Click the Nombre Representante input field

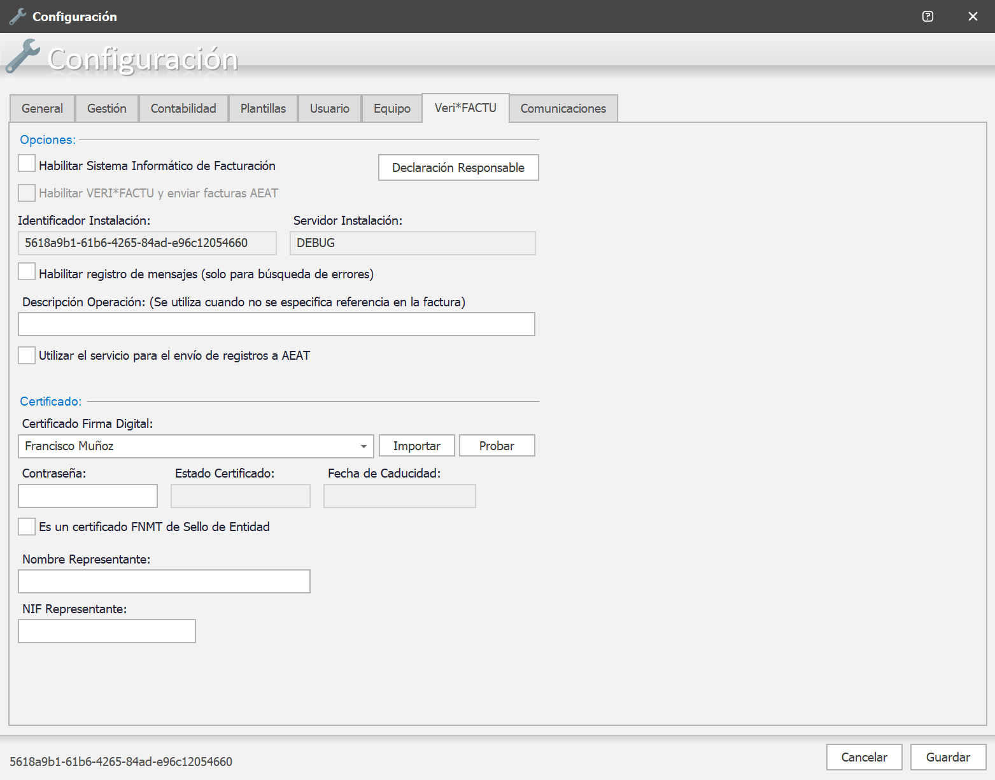click(x=164, y=581)
